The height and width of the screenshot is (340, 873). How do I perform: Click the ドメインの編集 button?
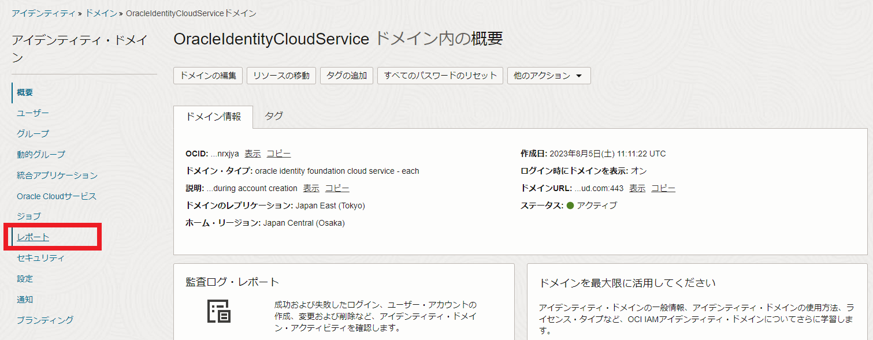click(208, 76)
